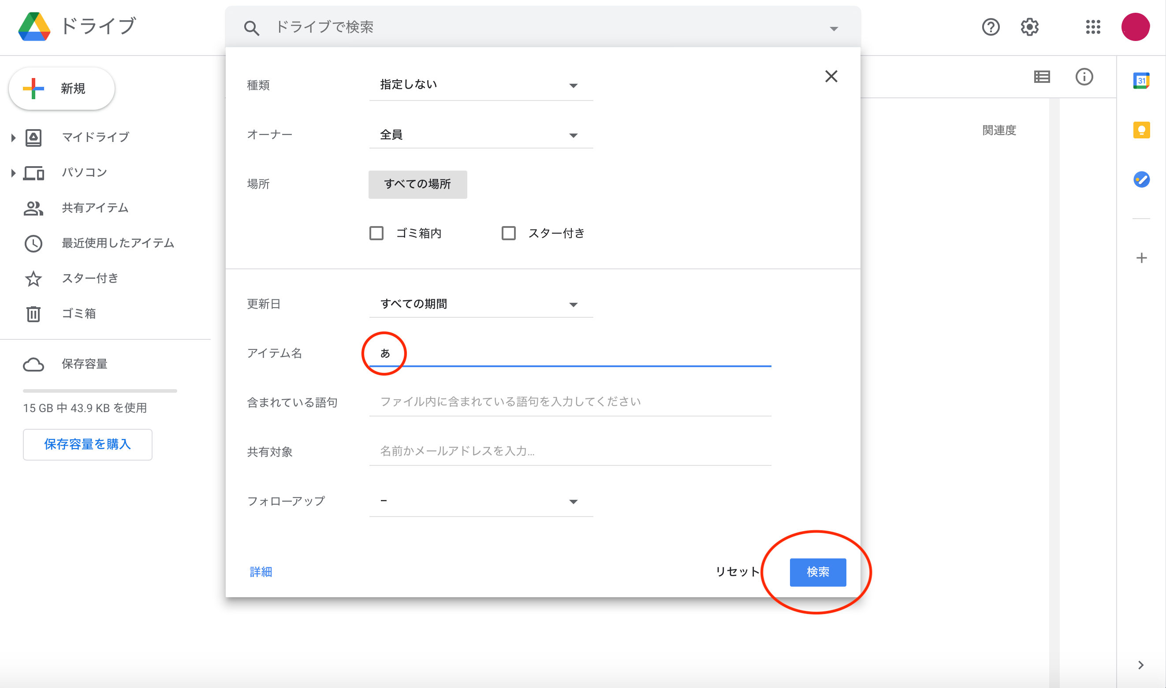Viewport: 1166px width, 688px height.
Task: Click the Google Drive logo
Action: click(x=34, y=26)
